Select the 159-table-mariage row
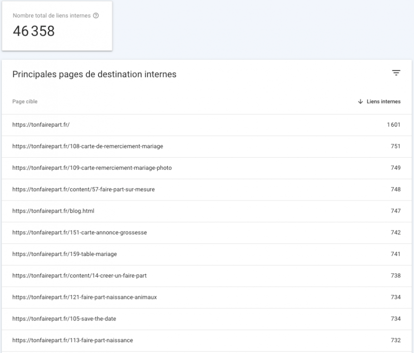 pyautogui.click(x=207, y=254)
